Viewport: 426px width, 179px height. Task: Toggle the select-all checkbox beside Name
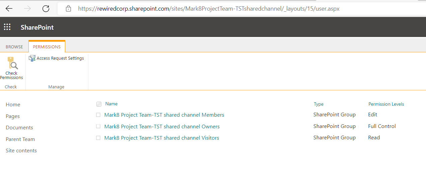[x=99, y=104]
